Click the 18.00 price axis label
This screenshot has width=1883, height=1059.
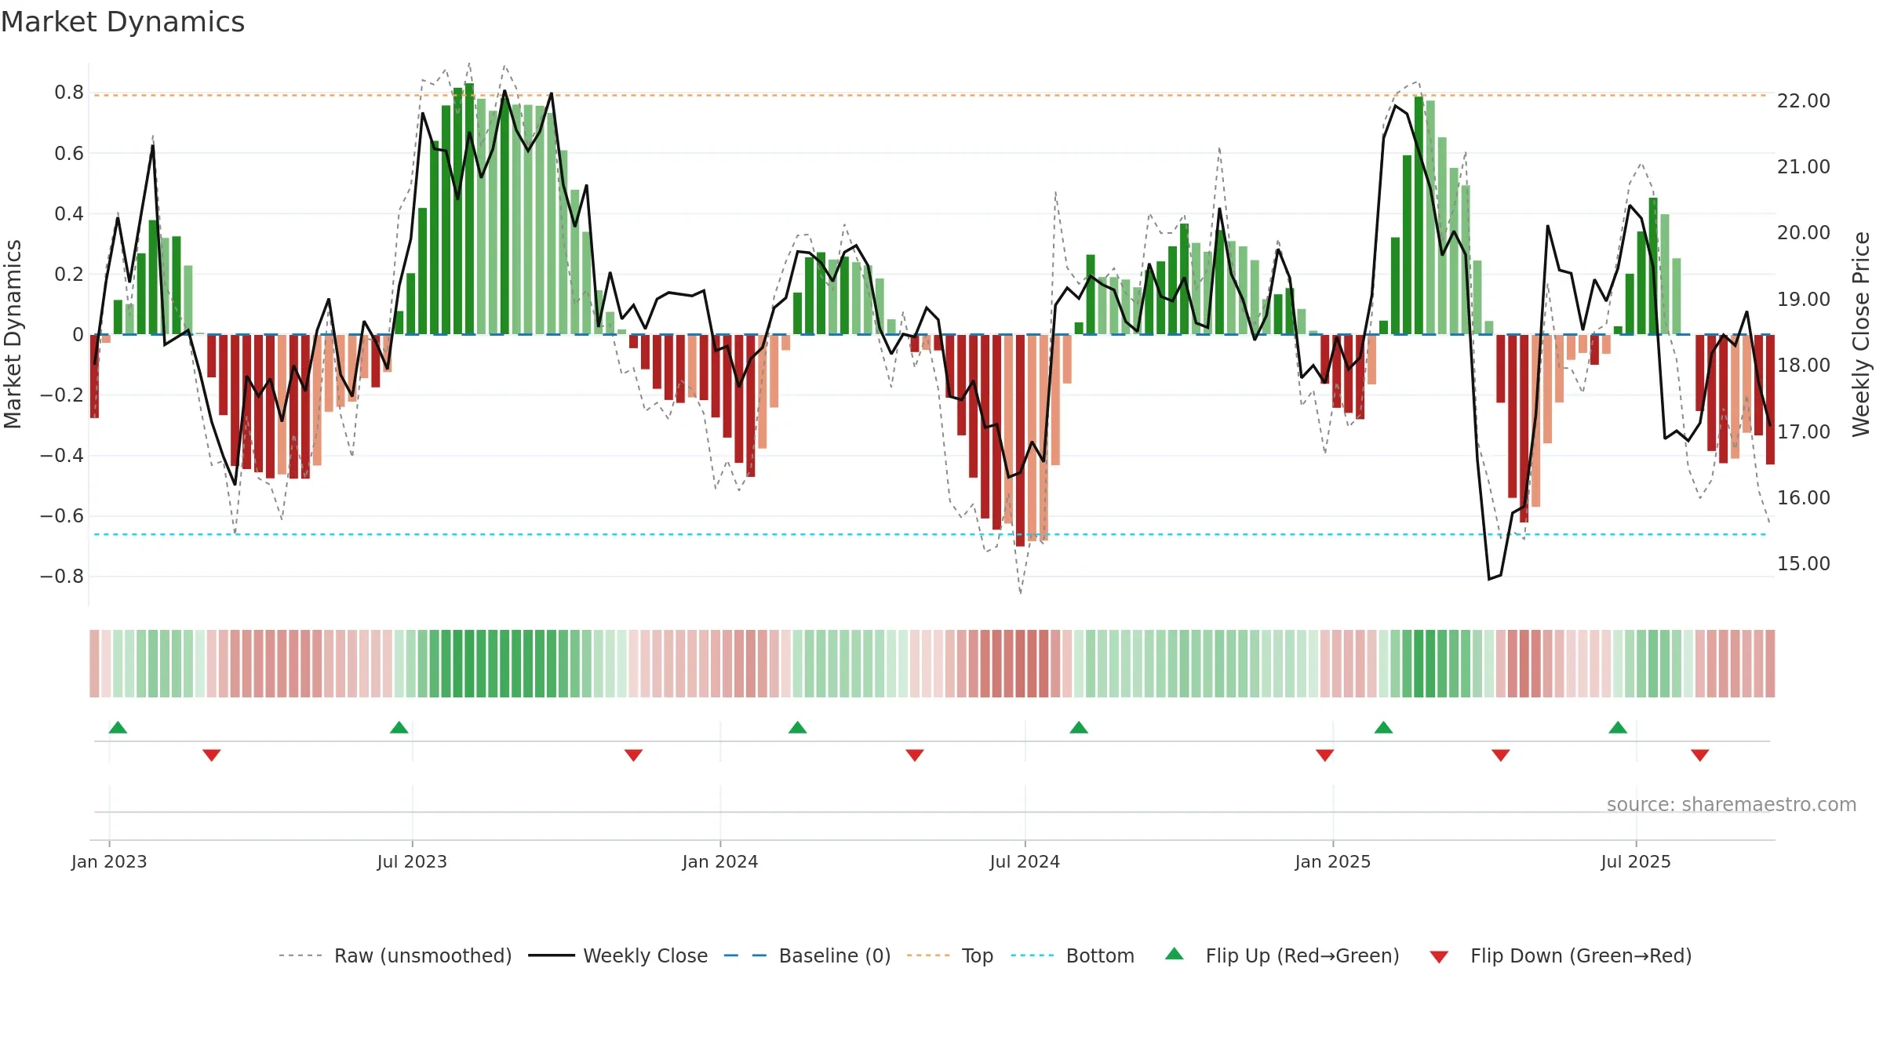click(1804, 365)
